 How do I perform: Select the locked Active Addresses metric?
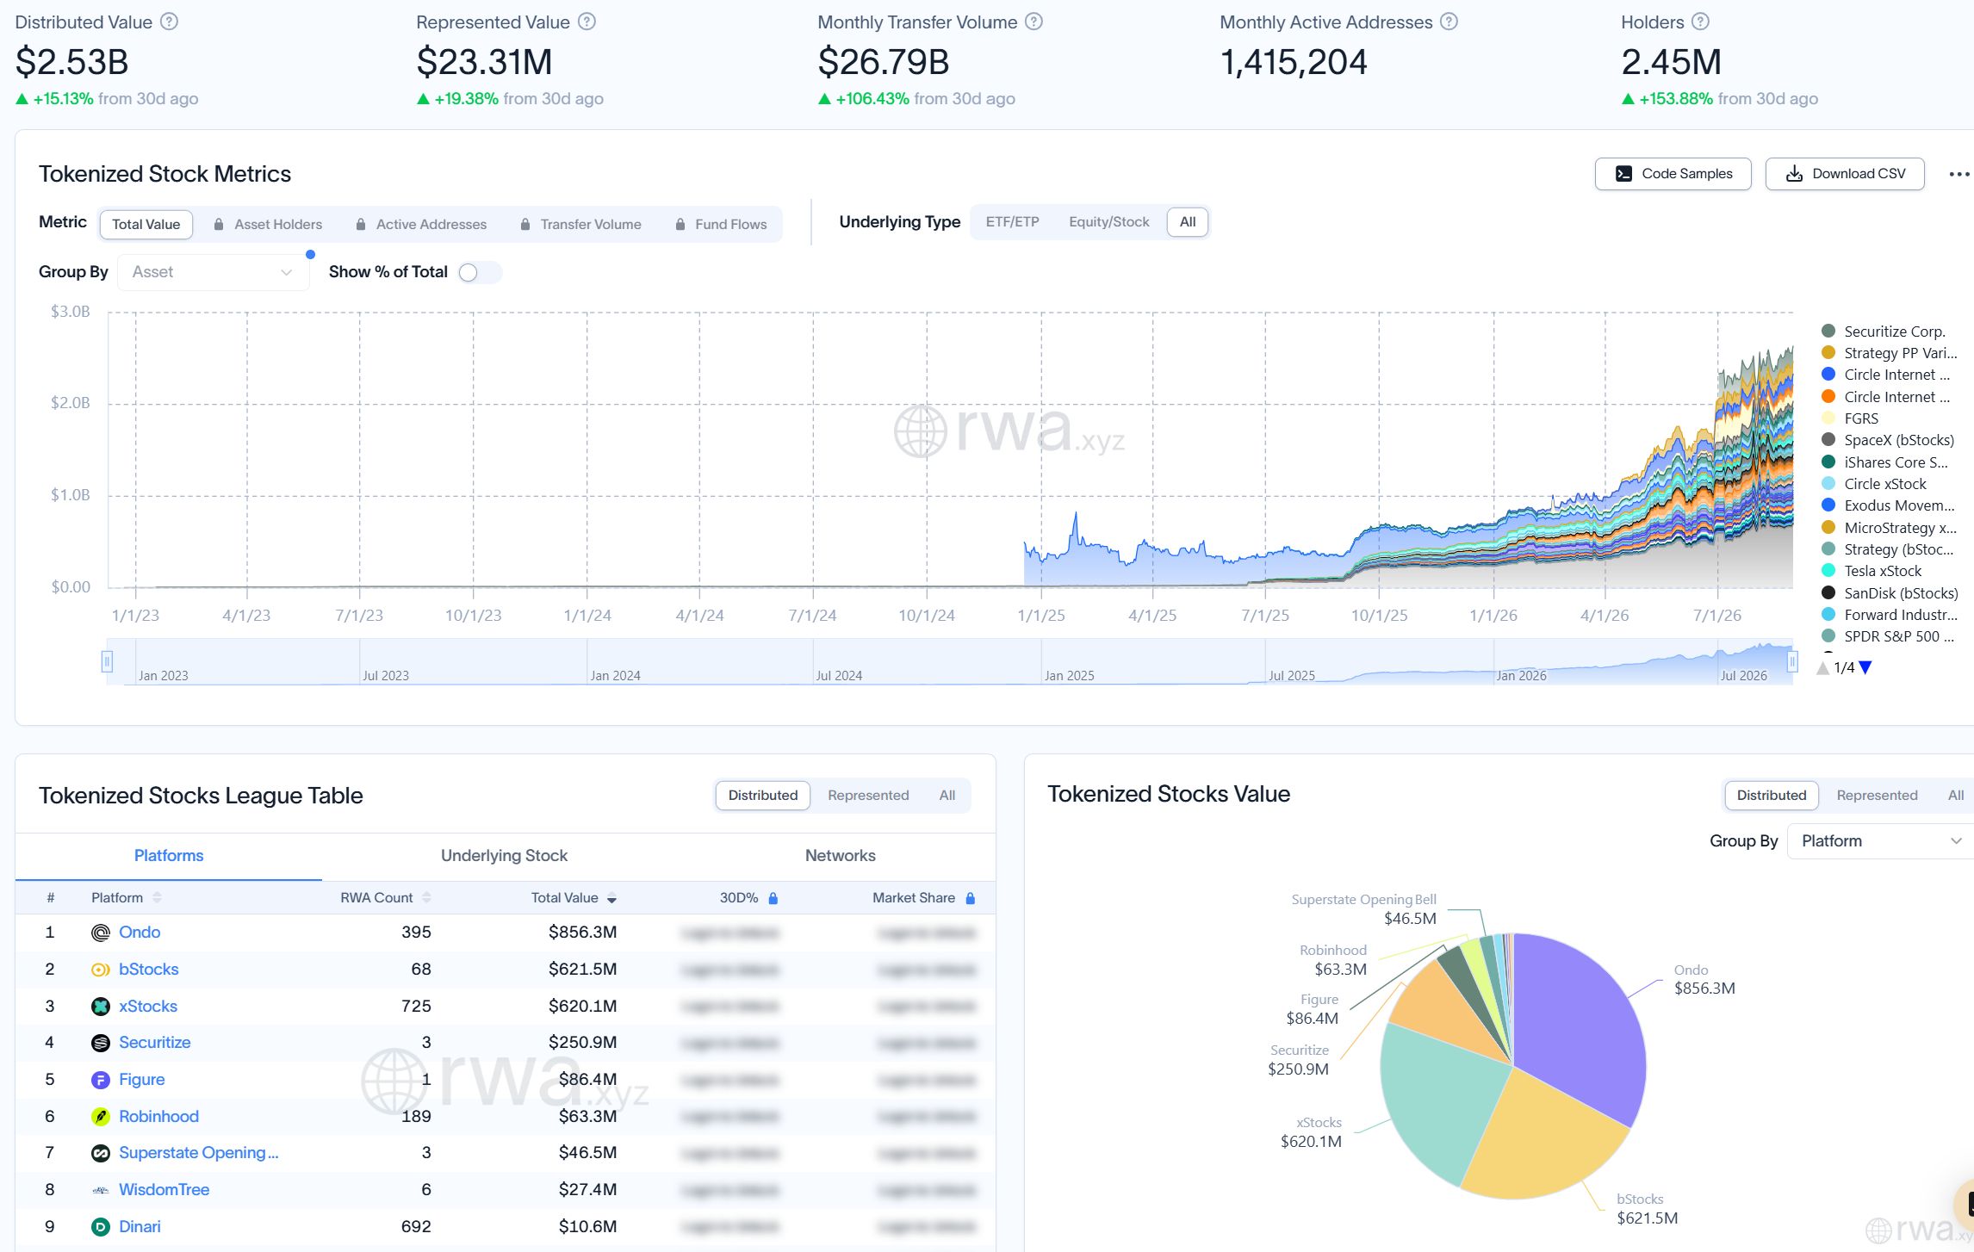(x=421, y=225)
